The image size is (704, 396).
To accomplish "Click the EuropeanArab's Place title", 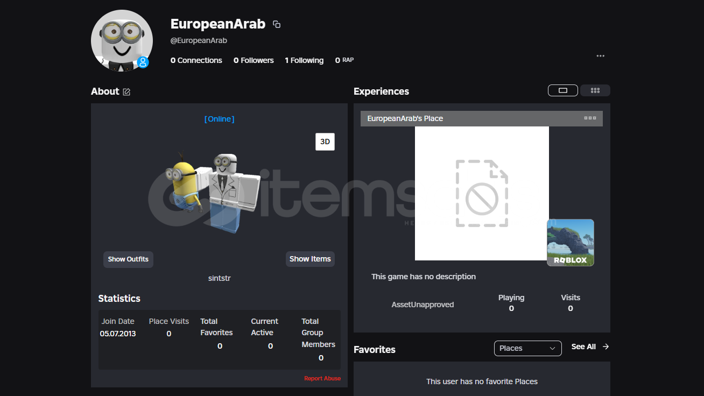I will 405,118.
